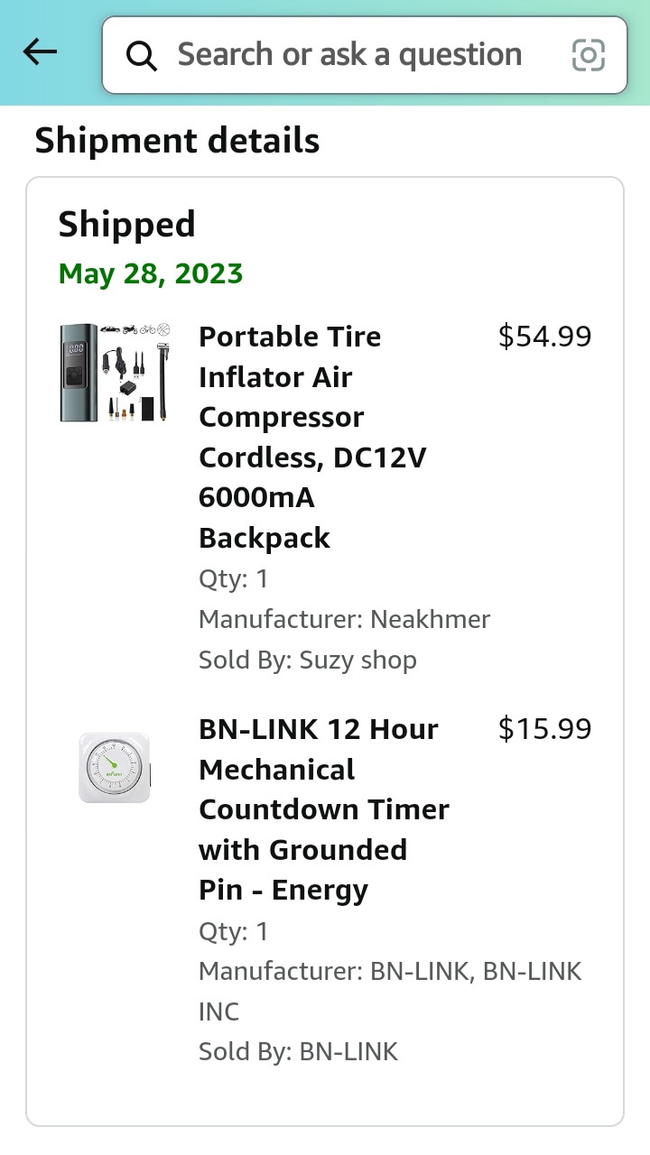
Task: Tap the Shipped status heading
Action: [x=126, y=224]
